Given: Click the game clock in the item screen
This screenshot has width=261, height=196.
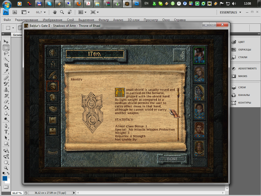Looking at the screenshot, I should [180, 55].
